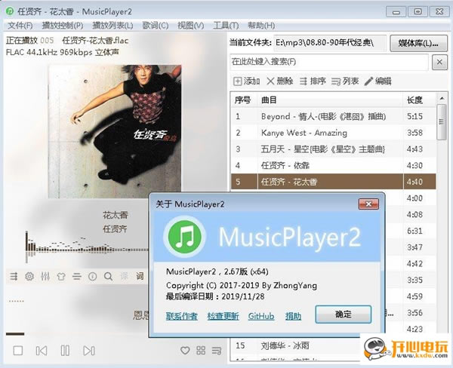Screen dimensions: 453x368
Task: Skip to the previous track
Action: (x=42, y=351)
